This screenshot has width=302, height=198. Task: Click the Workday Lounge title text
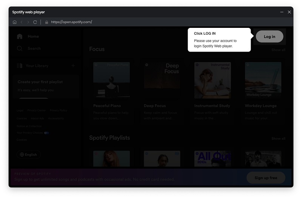click(260, 106)
